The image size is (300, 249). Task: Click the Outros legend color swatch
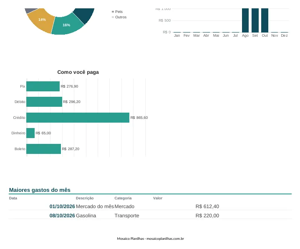tap(113, 17)
